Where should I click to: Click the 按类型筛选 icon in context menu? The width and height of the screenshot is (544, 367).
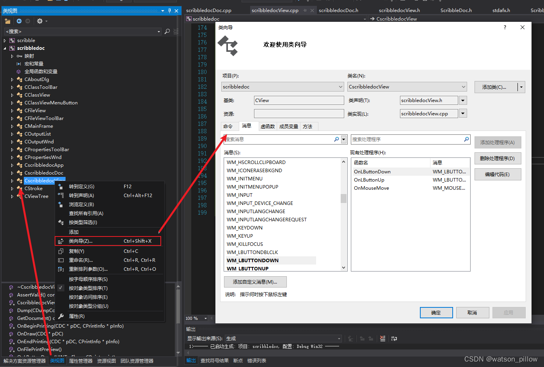click(x=61, y=222)
